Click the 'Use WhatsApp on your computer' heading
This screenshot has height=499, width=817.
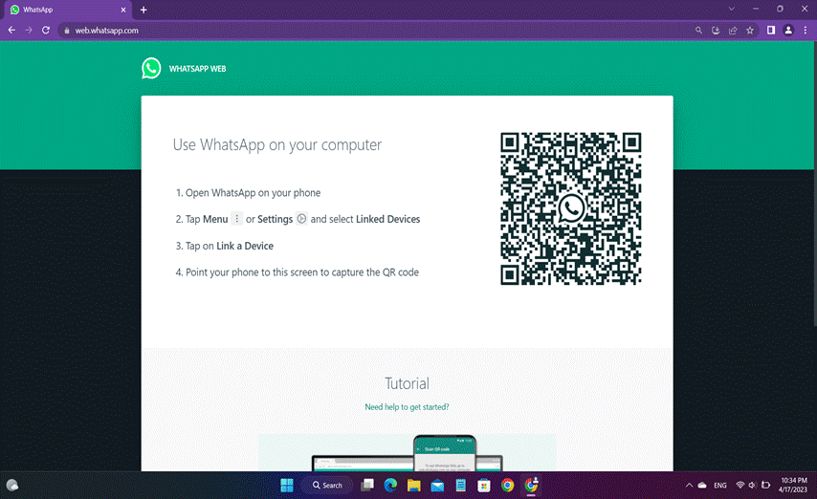point(277,144)
